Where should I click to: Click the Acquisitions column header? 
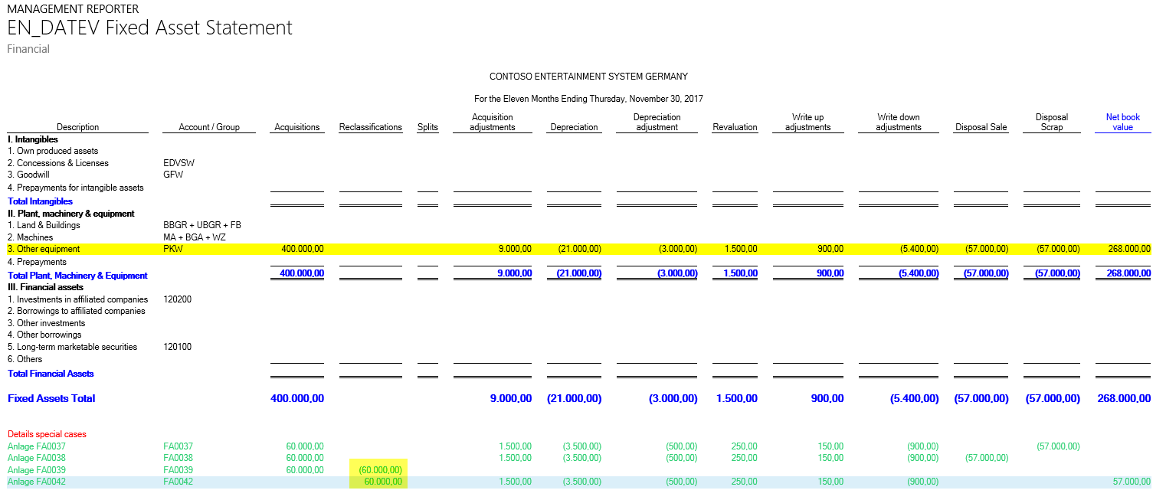click(x=296, y=127)
